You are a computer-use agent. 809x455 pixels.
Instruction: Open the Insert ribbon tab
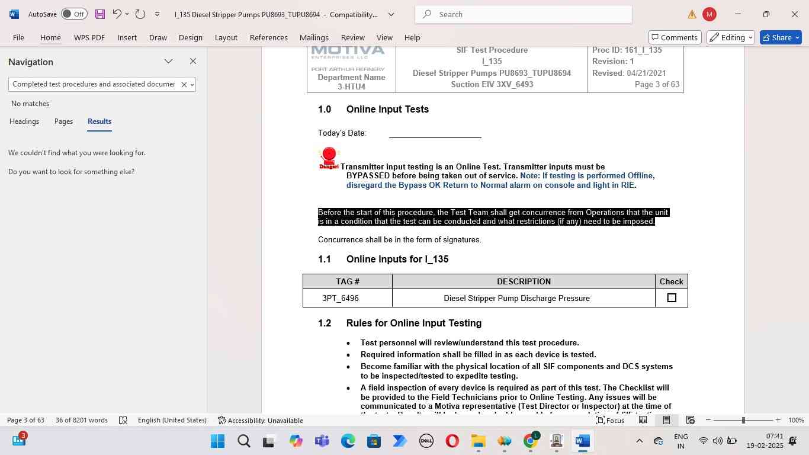click(x=127, y=37)
